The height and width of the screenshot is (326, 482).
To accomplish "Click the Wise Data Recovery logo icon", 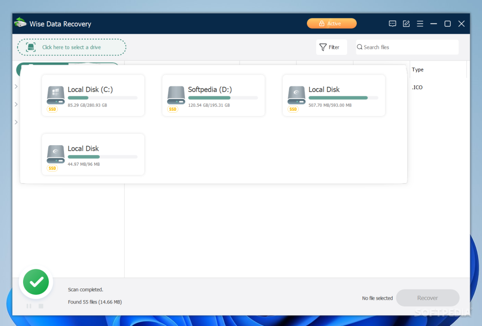I will [x=20, y=23].
